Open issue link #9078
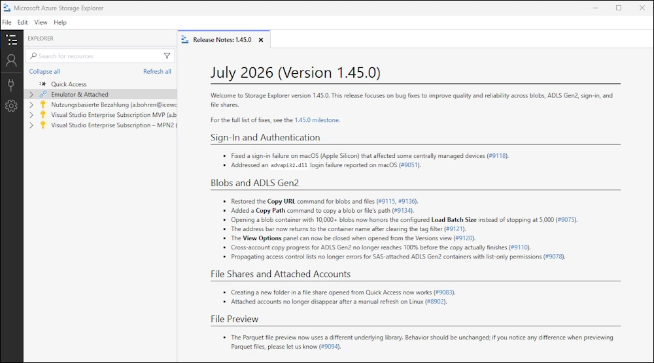654x363 pixels. 554,257
